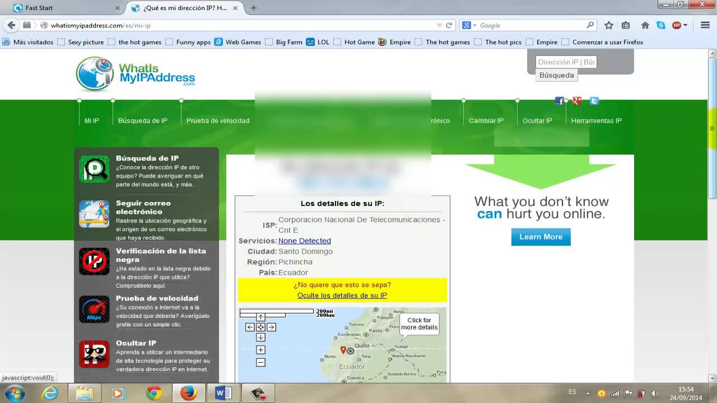Open the Twitter social icon

[594, 101]
